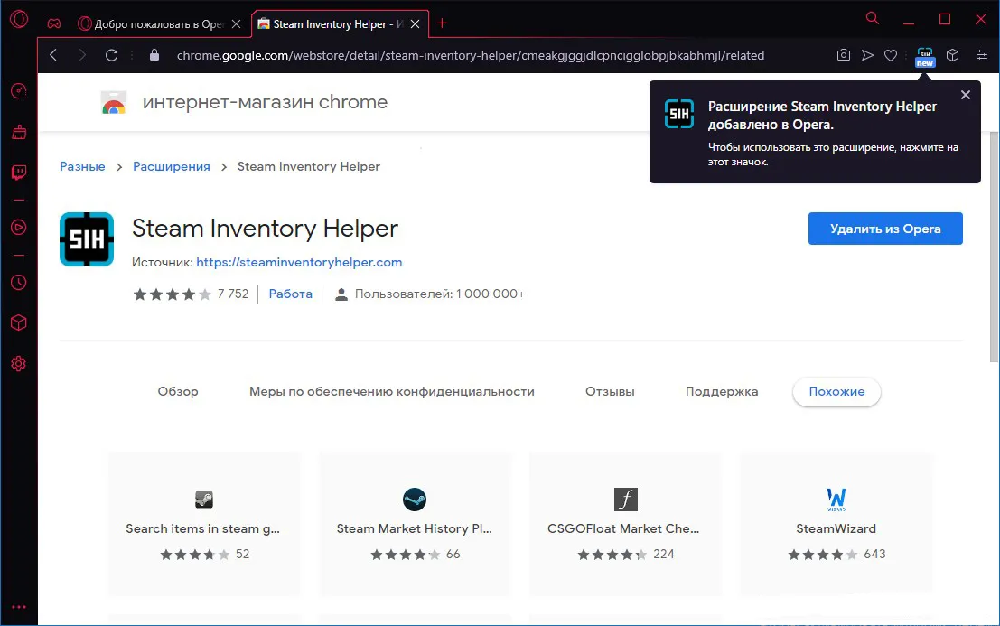Switch to the Обзор tab

coord(178,391)
